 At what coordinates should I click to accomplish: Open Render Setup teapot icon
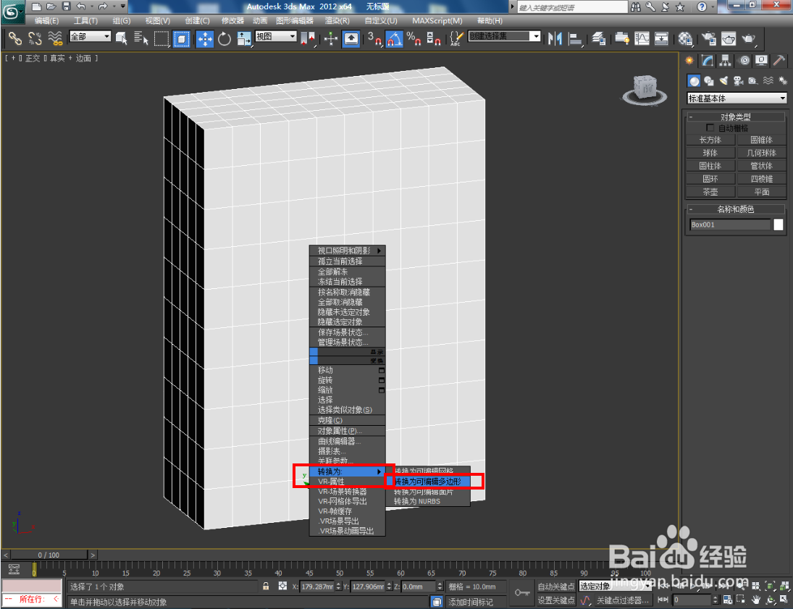pyautogui.click(x=708, y=38)
